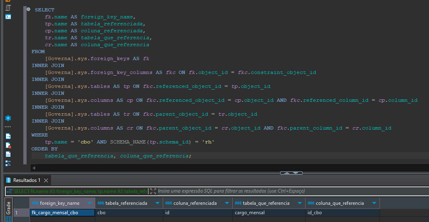This screenshot has width=429, height=222.
Task: Click the execution plan script icon
Action: coord(8,8)
